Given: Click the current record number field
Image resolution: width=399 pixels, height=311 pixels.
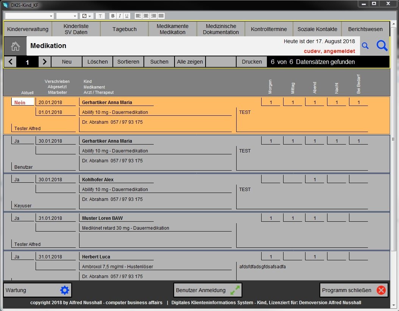Looking at the screenshot, I should tap(27, 62).
